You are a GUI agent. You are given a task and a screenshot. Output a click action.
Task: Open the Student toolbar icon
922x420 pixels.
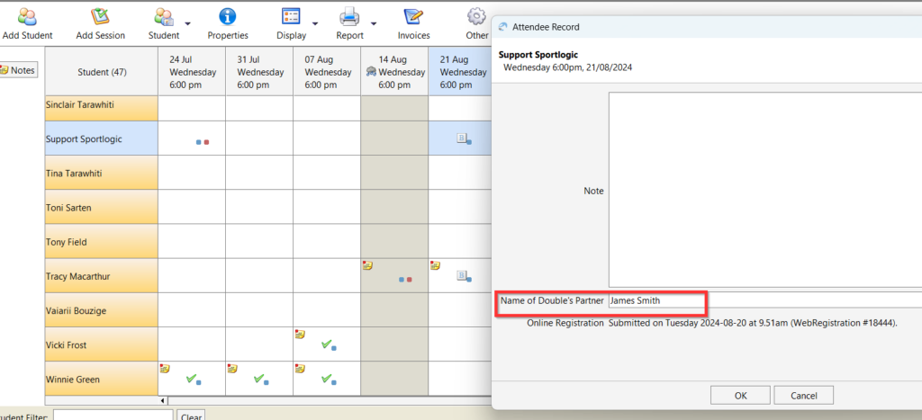pyautogui.click(x=164, y=16)
